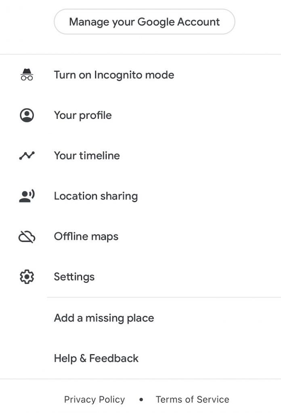The width and height of the screenshot is (281, 413).
Task: Open Your timeline
Action: 87,155
